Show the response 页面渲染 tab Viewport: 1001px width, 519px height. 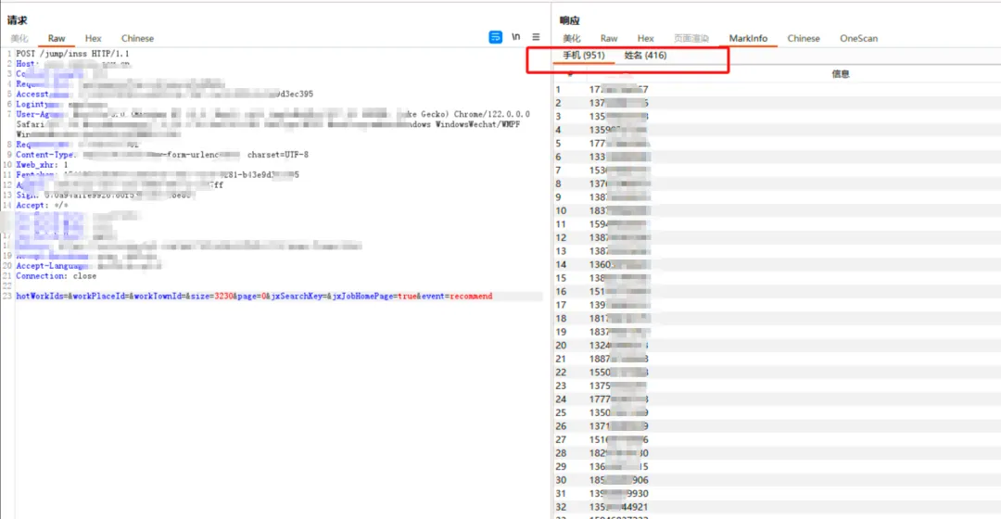tap(691, 38)
